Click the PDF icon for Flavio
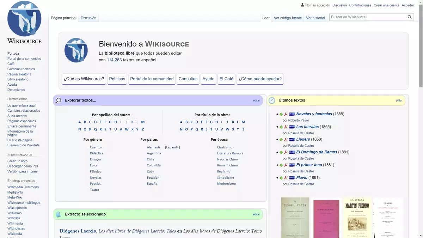The width and height of the screenshot is (423, 238). tap(286, 178)
